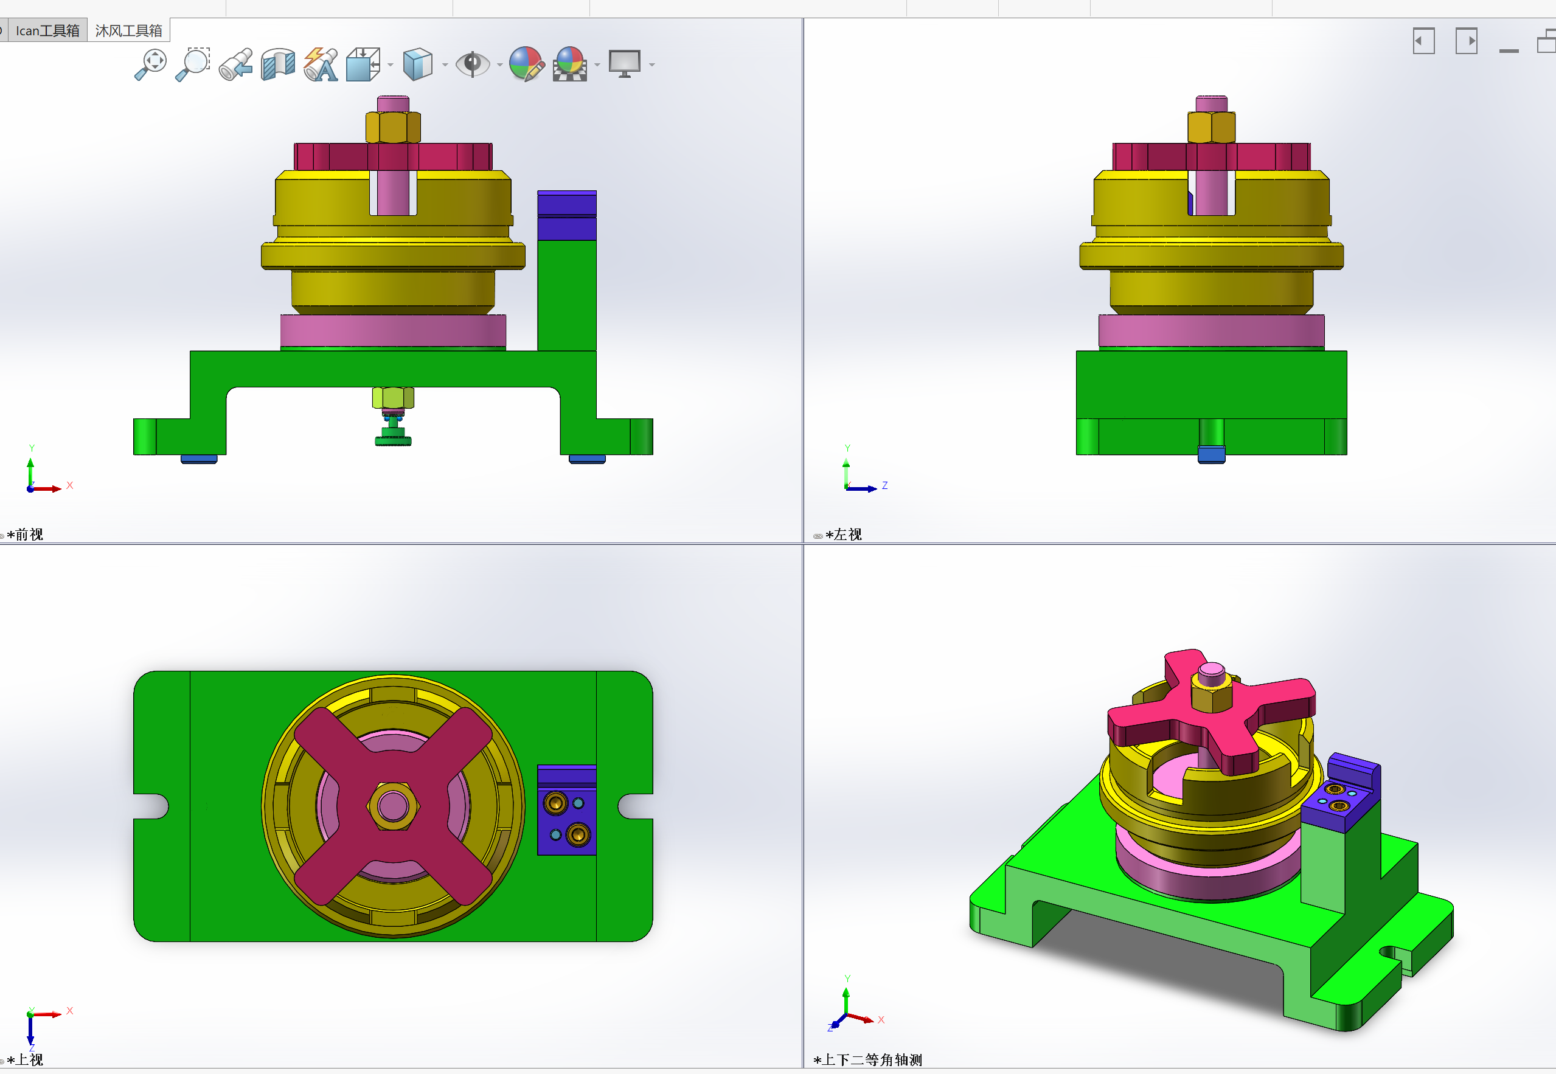The image size is (1556, 1074).
Task: Open the Section View tool
Action: 278,64
